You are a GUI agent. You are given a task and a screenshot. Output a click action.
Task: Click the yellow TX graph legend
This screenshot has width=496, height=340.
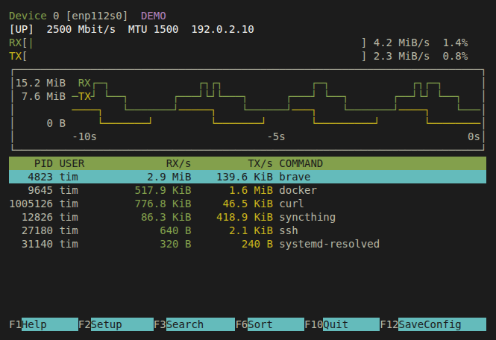[x=84, y=96]
